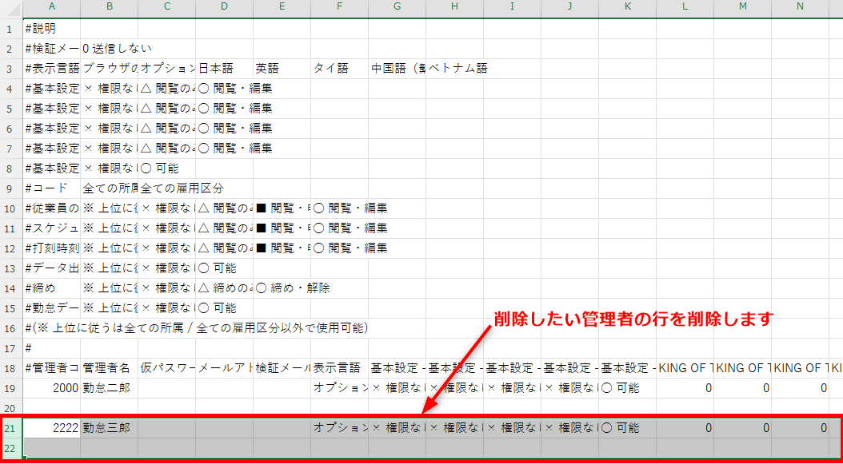Screen dimensions: 843x464
Task: Click ○ 可能 cell in highlighted row 21
Action: (627, 428)
